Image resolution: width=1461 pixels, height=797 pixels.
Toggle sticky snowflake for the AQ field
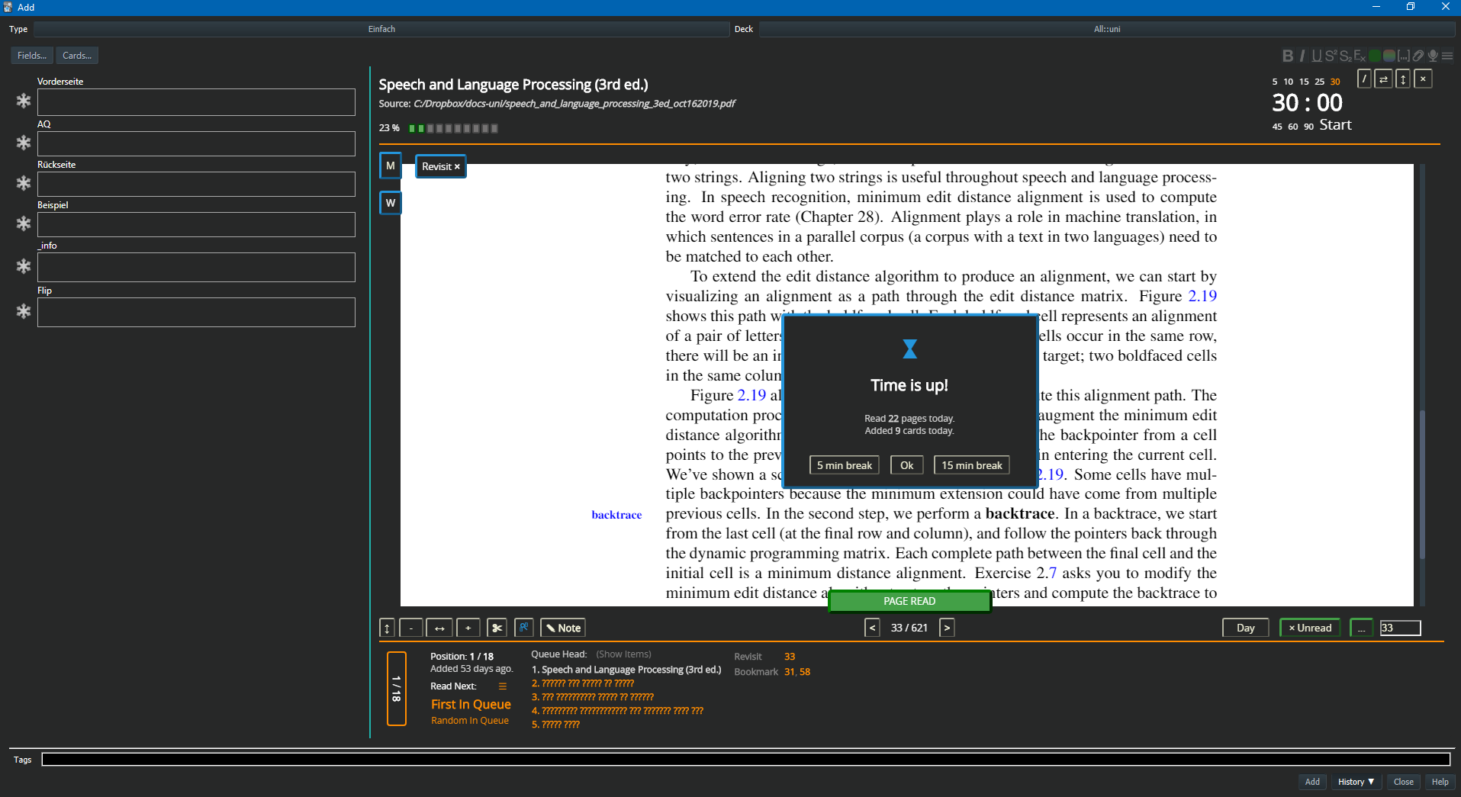pos(24,143)
